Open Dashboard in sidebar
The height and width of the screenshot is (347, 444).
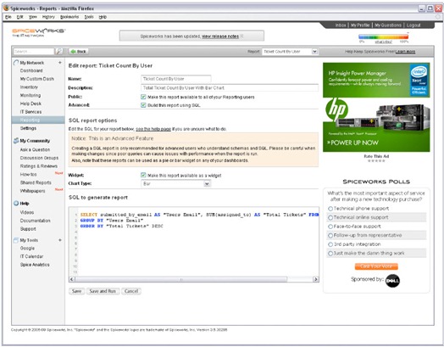[x=31, y=70]
